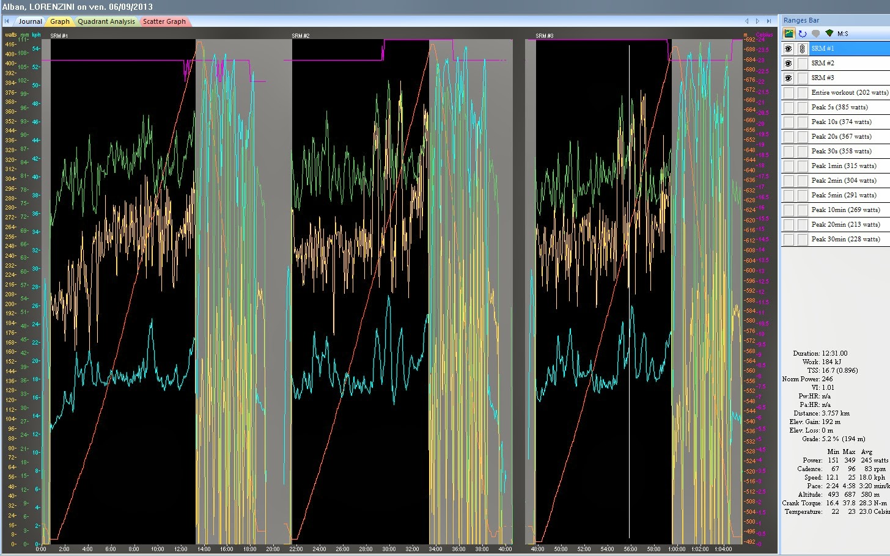Show the Peak 5s range
Viewport: 890px width, 556px height.
point(789,107)
